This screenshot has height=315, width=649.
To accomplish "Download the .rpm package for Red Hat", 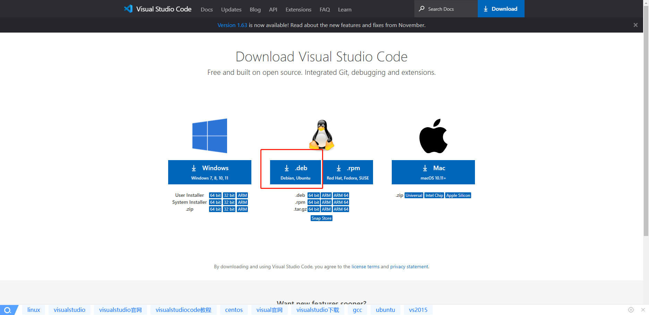I will (348, 172).
